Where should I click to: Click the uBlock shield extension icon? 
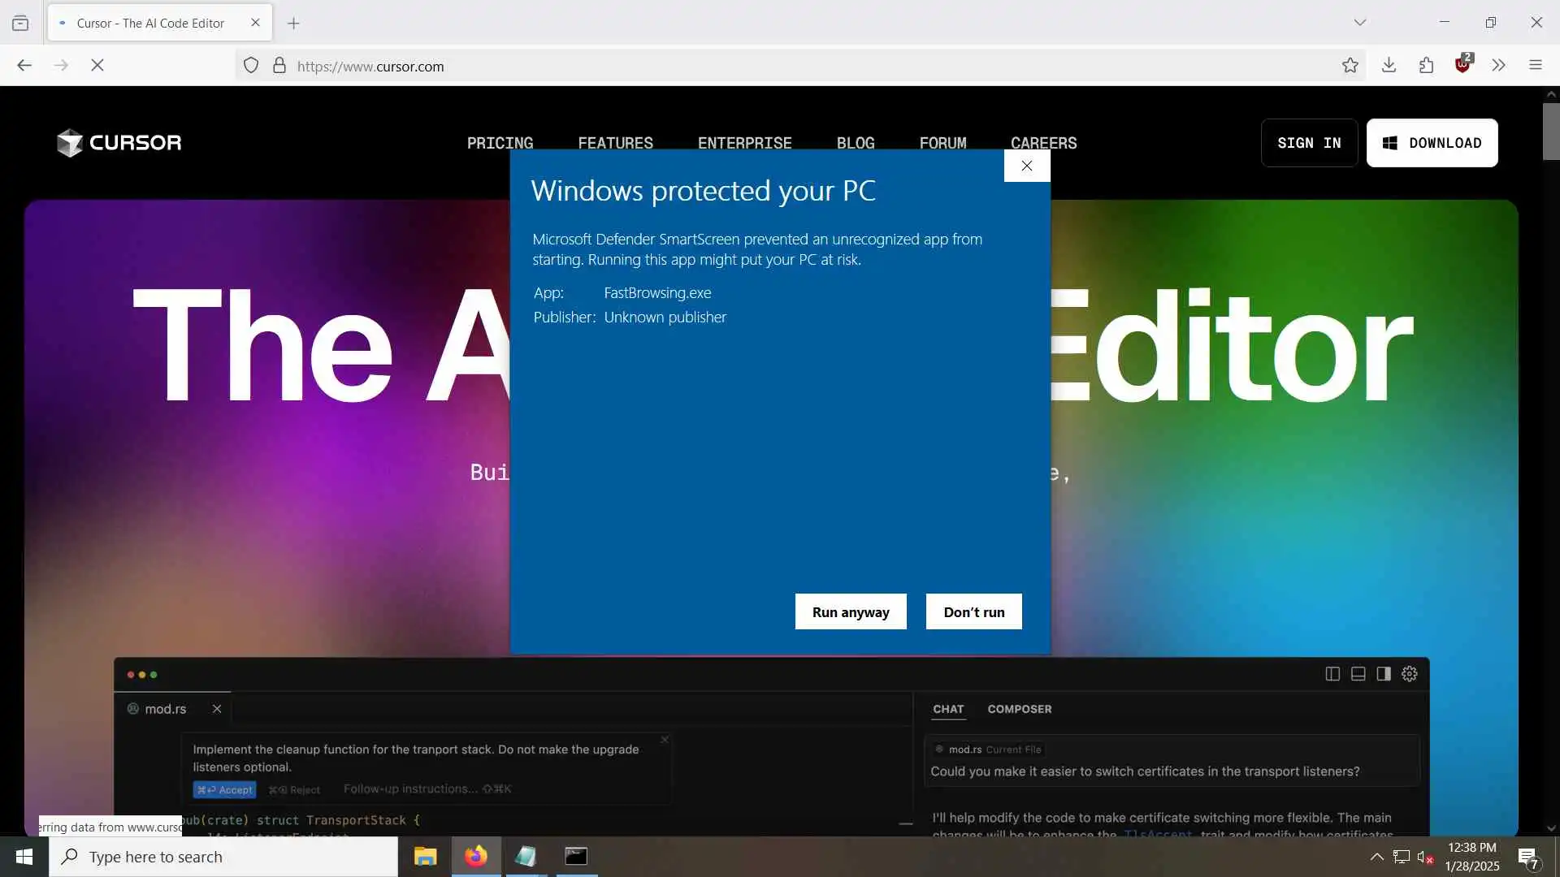tap(1462, 66)
